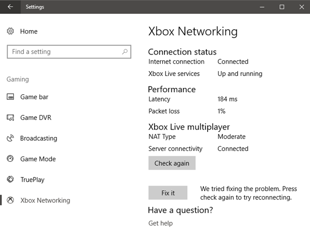
Task: Click the Moderate NAT type value
Action: point(232,136)
